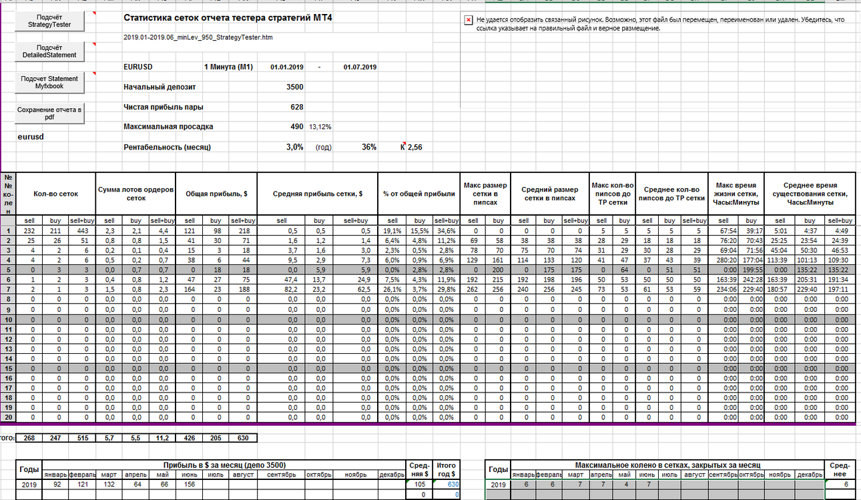Select the monthly profitability 3,0%
861x500 pixels.
click(x=294, y=147)
